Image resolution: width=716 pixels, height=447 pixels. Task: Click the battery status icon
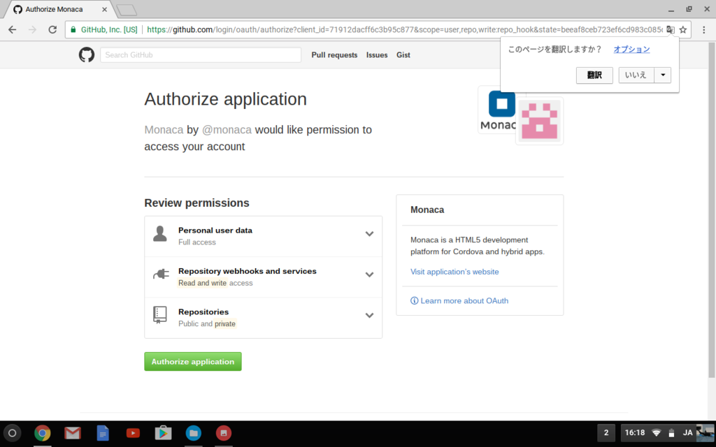671,433
